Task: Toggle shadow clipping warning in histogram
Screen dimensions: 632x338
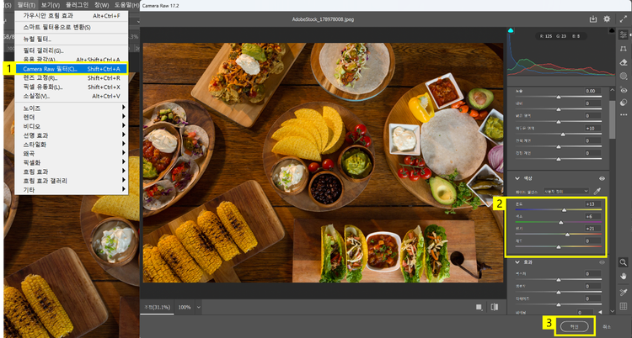Action: coord(511,30)
